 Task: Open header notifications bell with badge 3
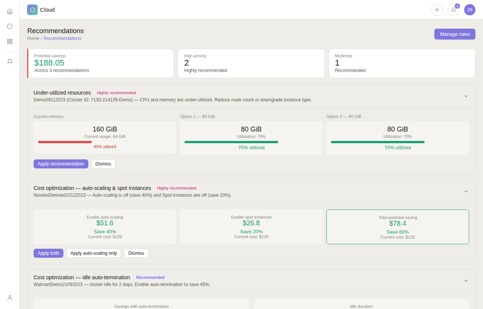coord(454,10)
